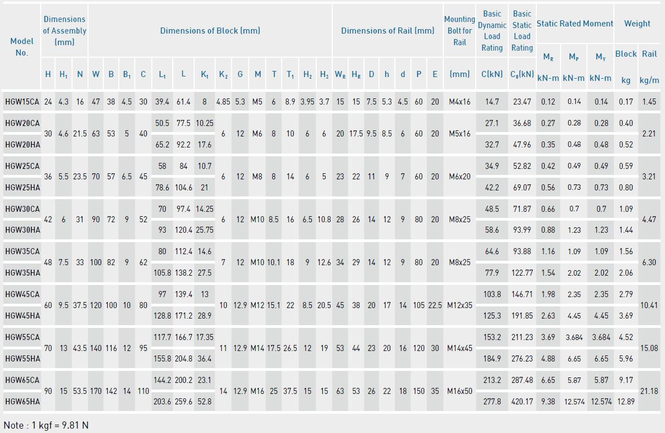Select the HGW35CA model name cell
Screen dimensions: 665x433
click(23, 251)
